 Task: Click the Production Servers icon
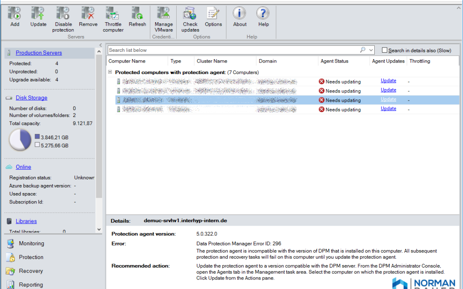pos(9,53)
